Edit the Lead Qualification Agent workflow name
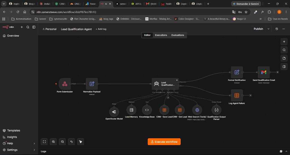290x155 pixels. 76,29
